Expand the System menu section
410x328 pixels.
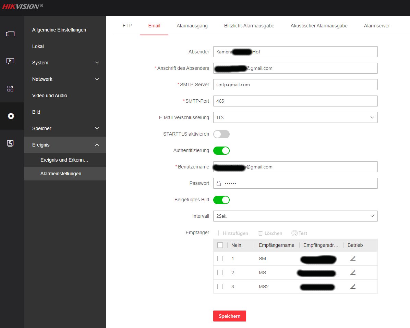click(65, 63)
